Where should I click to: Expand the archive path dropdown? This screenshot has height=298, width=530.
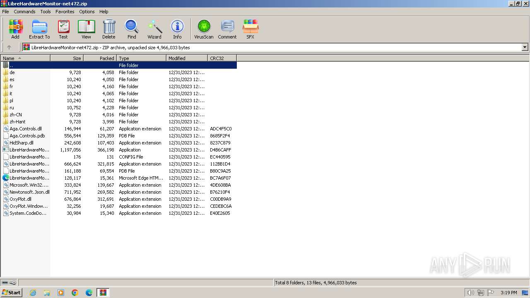coord(525,48)
